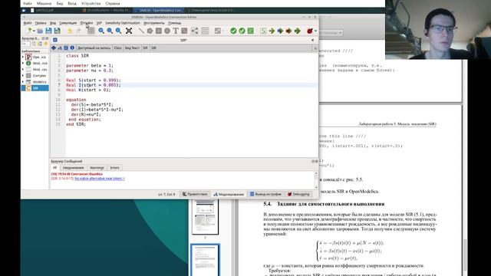Expand the OpenModelica library tree item
This screenshot has width=491, height=276.
coord(23,57)
